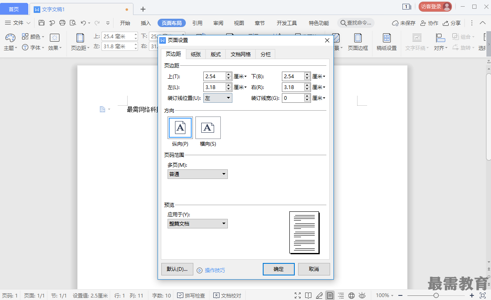Click guest login (访客登录) button
Image resolution: width=491 pixels, height=300 pixels.
pyautogui.click(x=435, y=7)
